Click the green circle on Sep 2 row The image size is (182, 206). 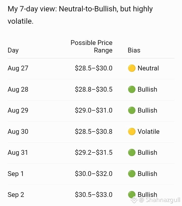point(132,195)
